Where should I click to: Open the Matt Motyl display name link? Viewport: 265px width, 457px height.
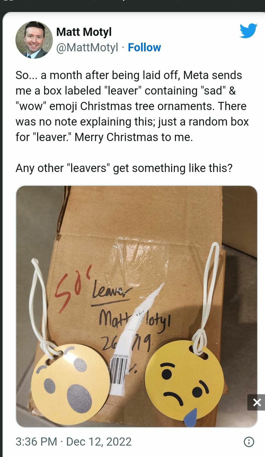(84, 31)
